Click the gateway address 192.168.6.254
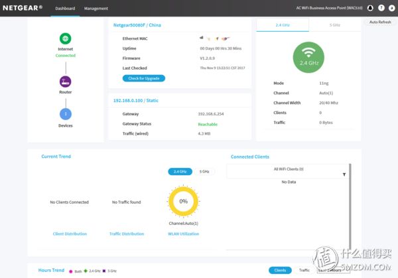 (x=211, y=114)
